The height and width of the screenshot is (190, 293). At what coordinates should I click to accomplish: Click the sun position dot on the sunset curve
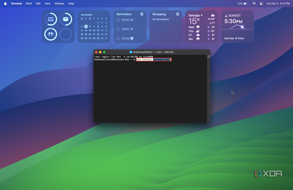(242, 27)
